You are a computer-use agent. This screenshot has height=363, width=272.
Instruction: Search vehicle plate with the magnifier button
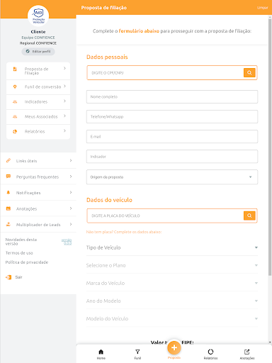pos(249,216)
